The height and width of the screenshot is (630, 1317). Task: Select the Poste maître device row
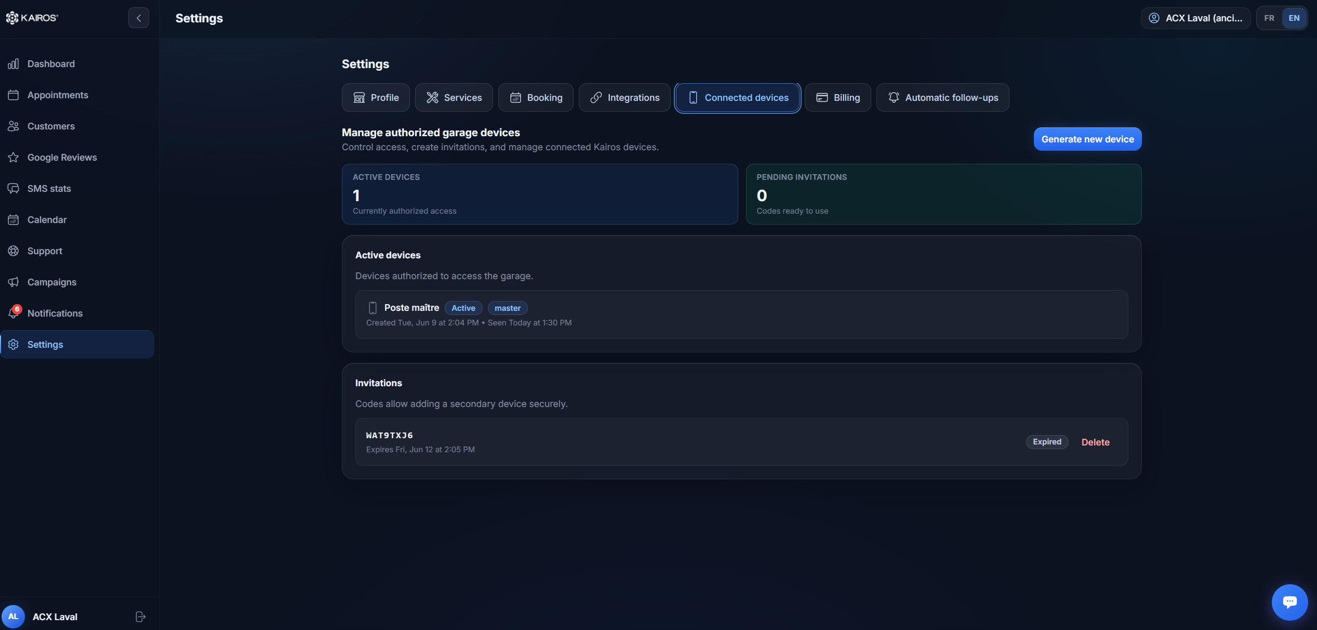(x=741, y=314)
